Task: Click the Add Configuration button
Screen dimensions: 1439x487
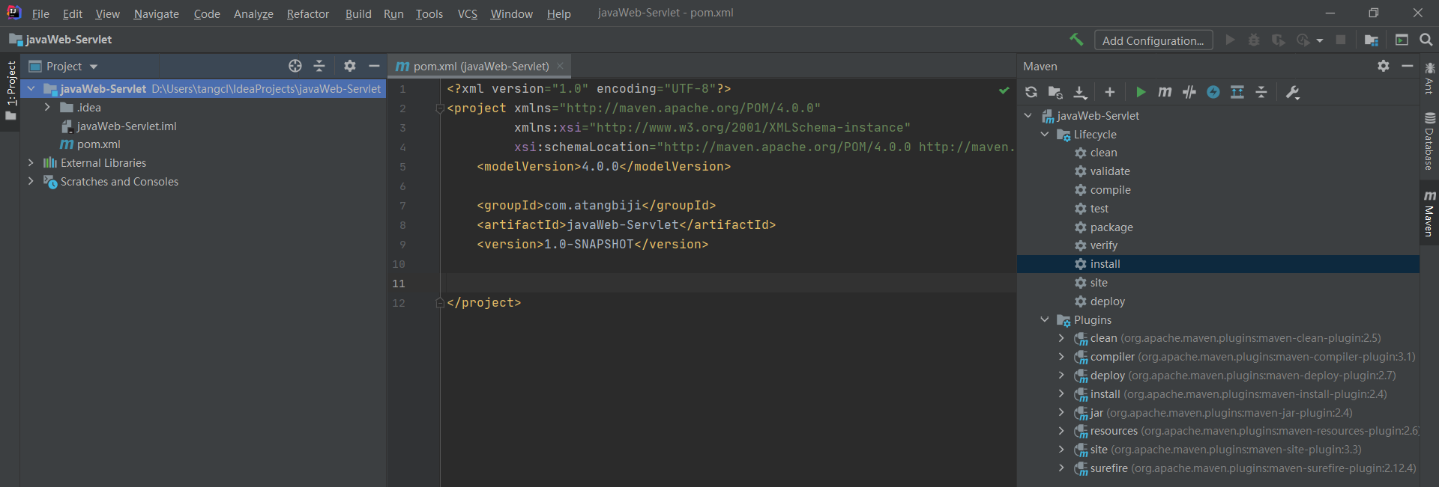Action: (1153, 40)
